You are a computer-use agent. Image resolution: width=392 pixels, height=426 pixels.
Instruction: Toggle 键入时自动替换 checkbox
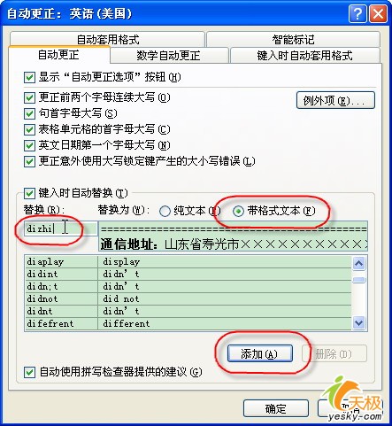click(x=29, y=194)
